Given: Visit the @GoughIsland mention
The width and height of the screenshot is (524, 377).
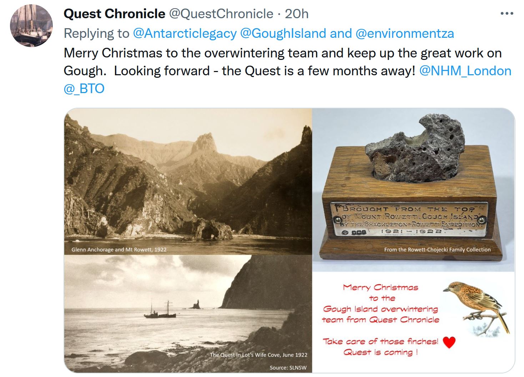Looking at the screenshot, I should (283, 34).
